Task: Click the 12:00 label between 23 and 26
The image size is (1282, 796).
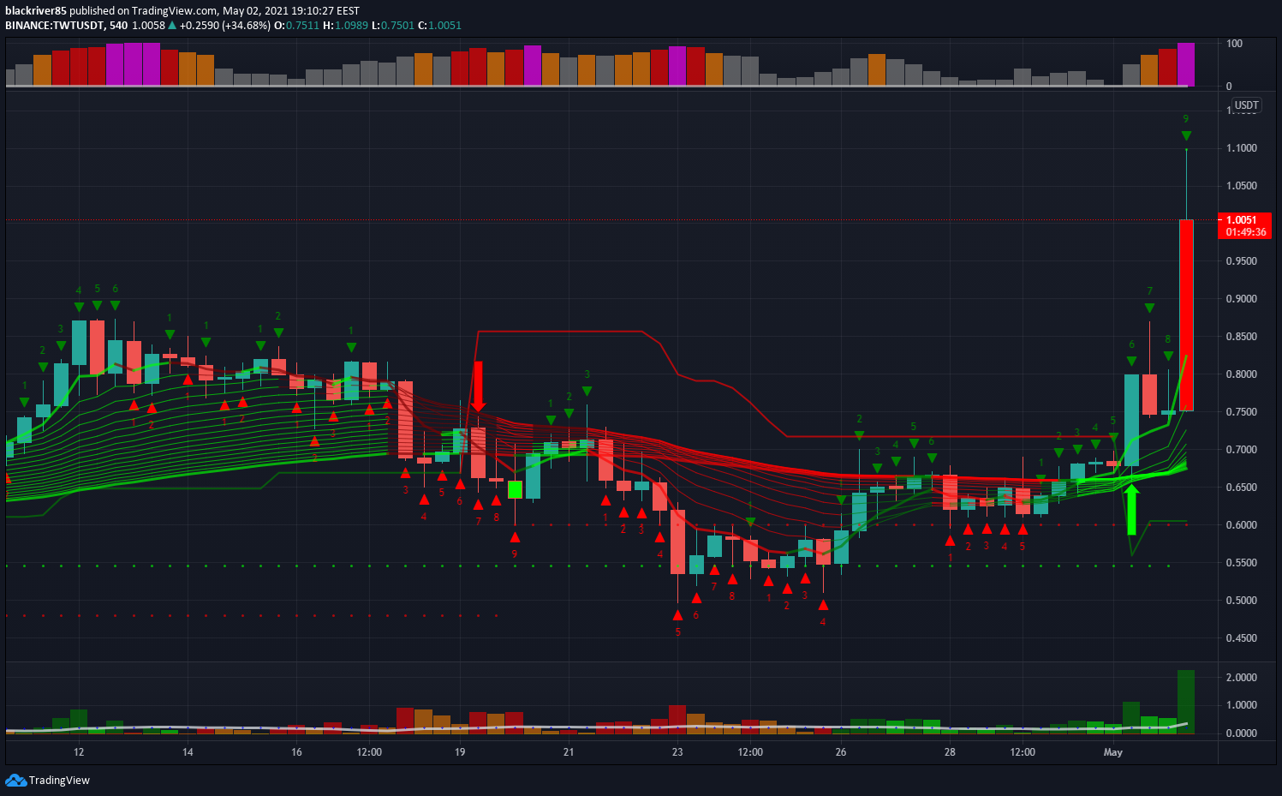Action: click(x=750, y=752)
